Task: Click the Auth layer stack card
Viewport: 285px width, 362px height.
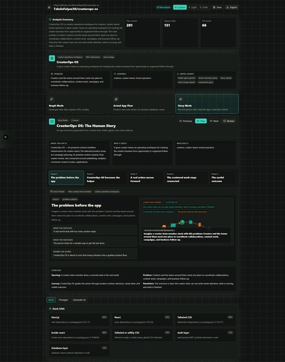Action: pos(206,335)
